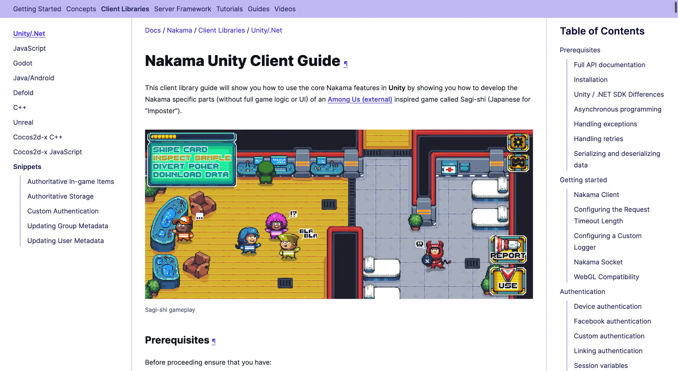Jump to Installation in the table of contents
The image size is (678, 371).
591,80
